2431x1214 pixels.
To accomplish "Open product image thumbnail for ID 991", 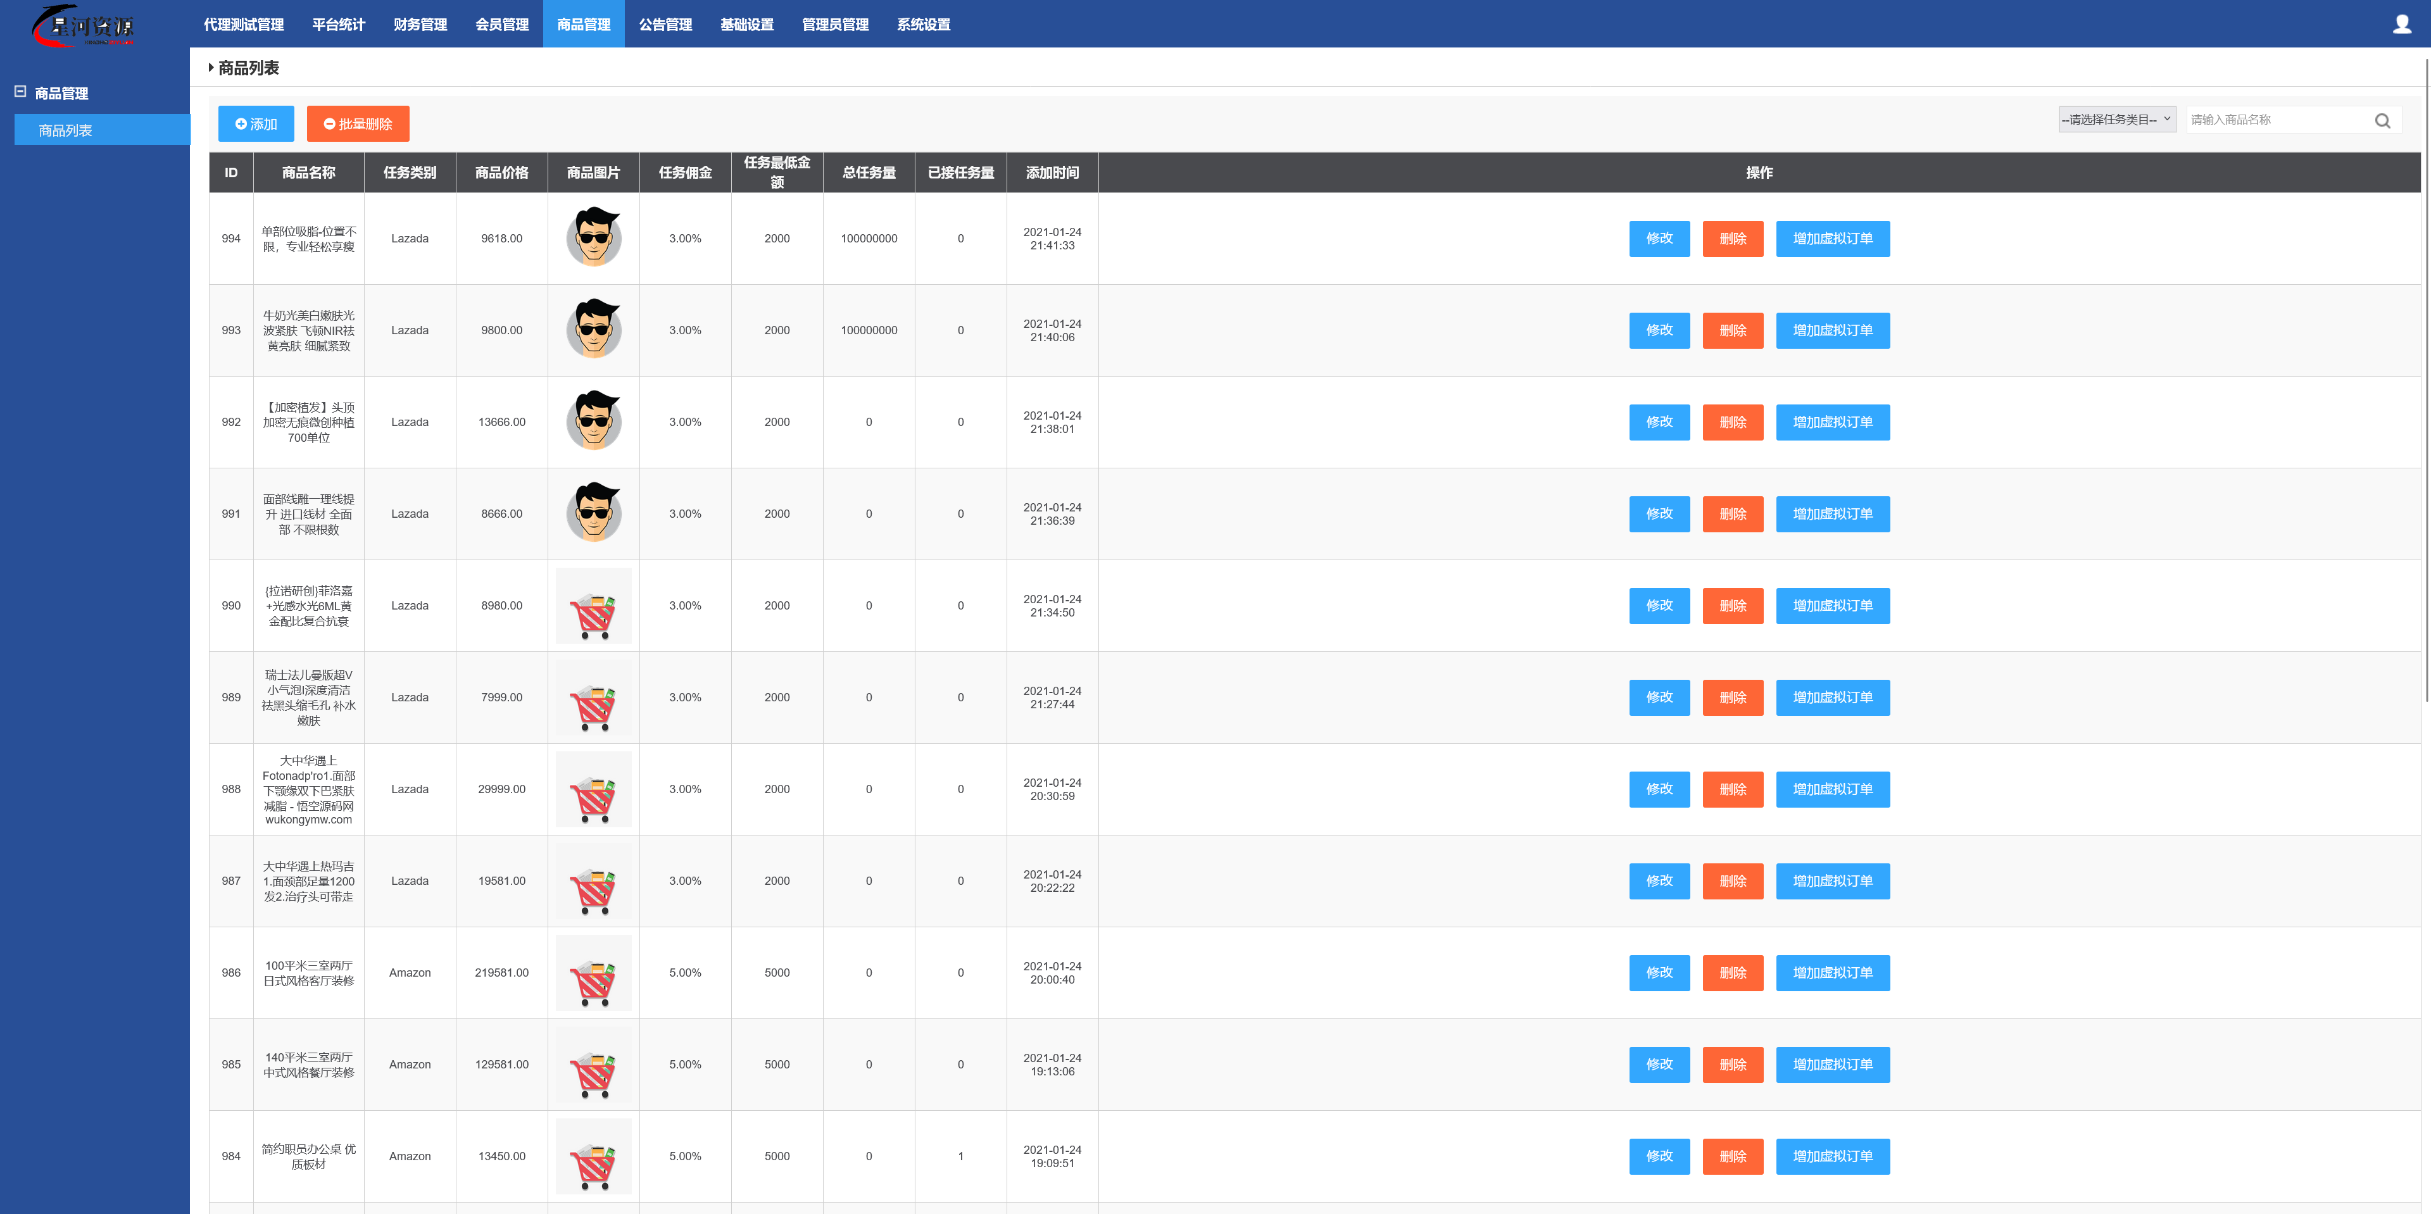I will [x=594, y=513].
